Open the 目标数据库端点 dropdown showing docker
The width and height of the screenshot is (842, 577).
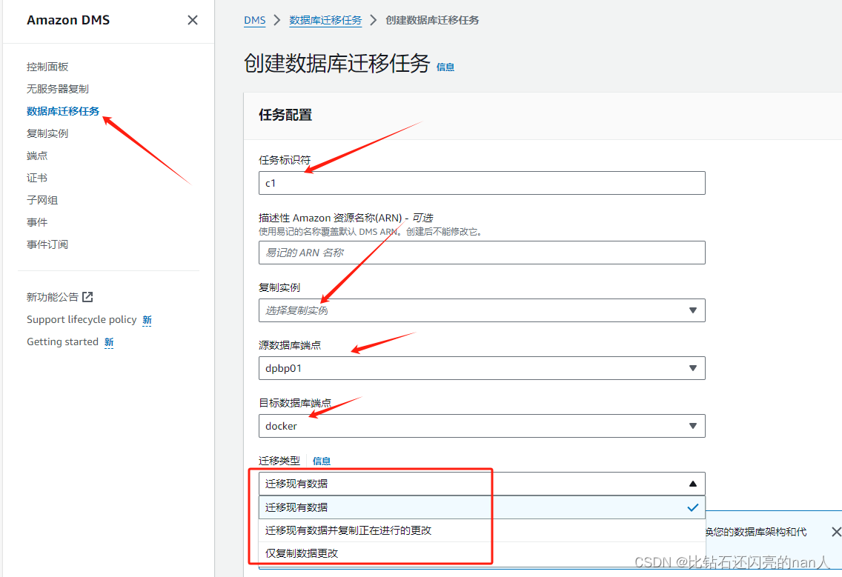click(x=482, y=426)
